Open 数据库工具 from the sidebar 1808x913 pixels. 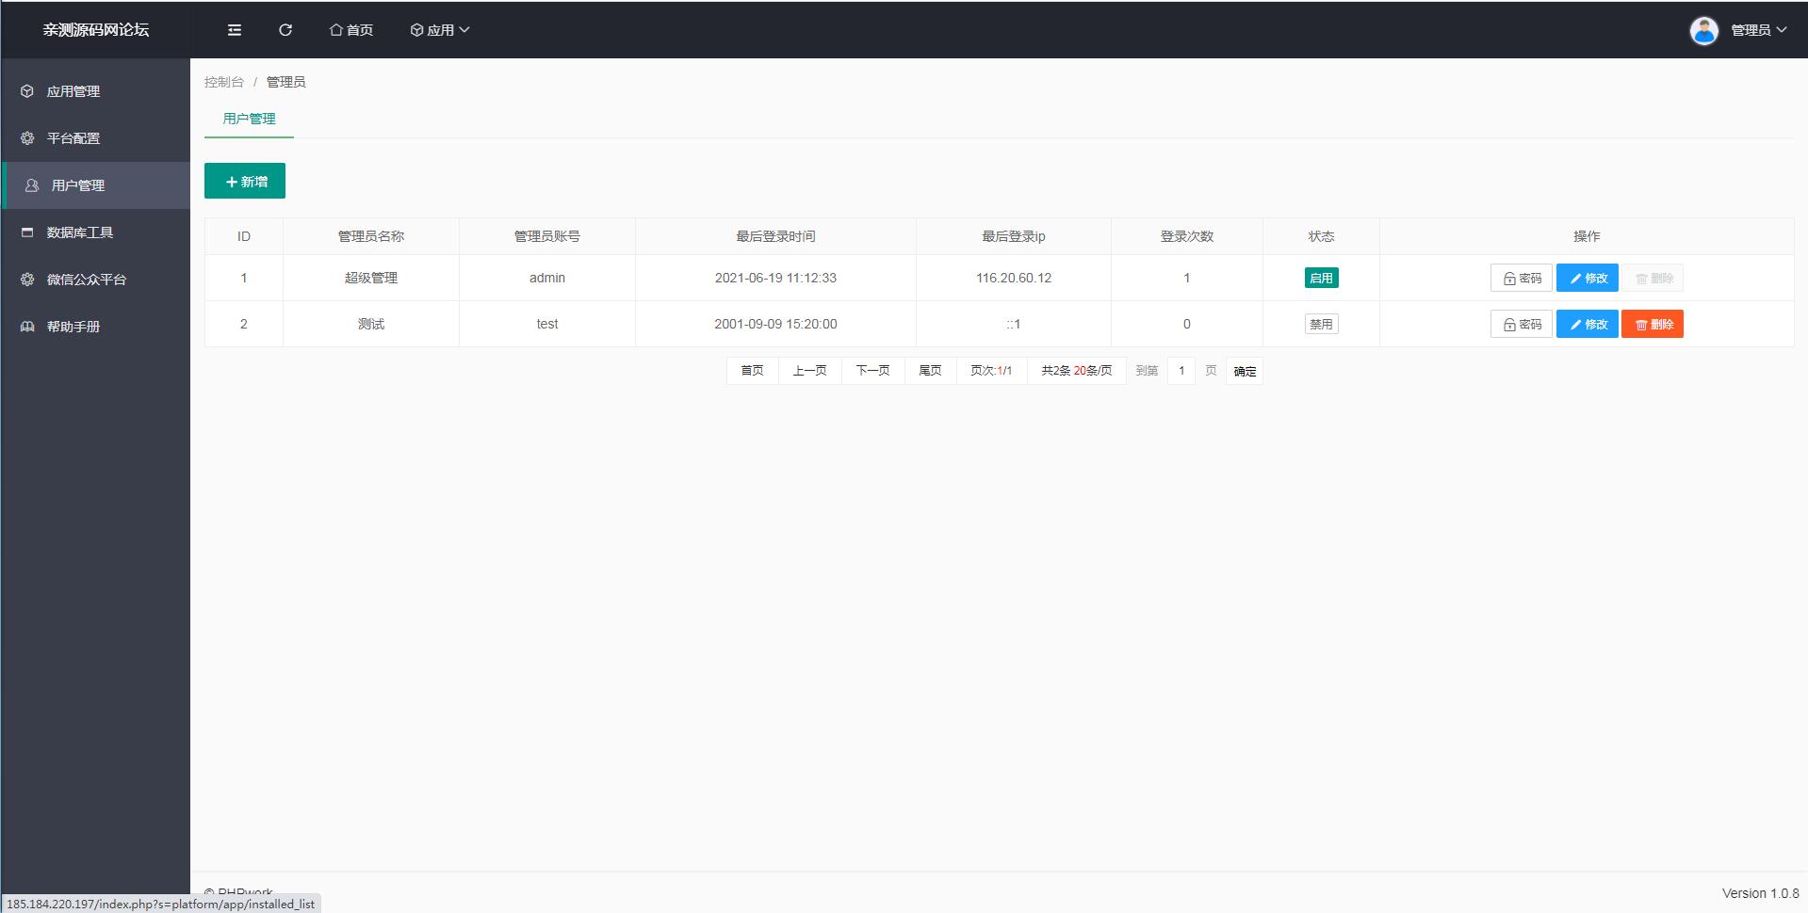click(77, 232)
